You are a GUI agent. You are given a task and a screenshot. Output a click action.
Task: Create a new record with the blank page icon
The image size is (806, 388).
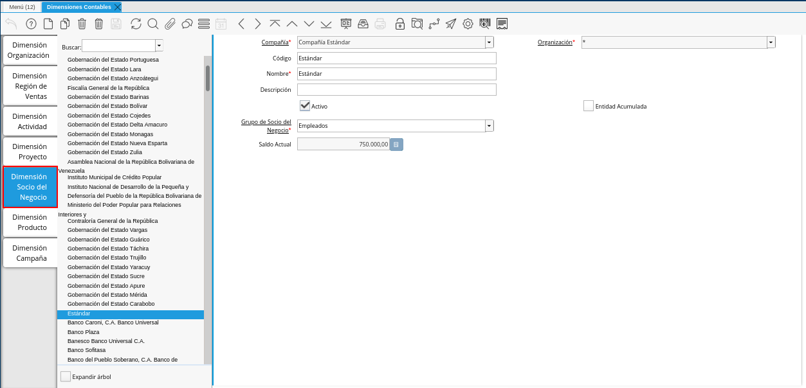point(48,24)
